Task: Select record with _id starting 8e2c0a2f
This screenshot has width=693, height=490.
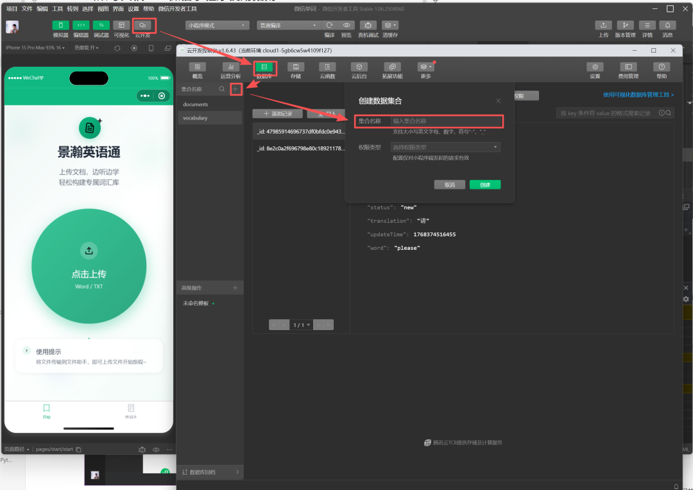Action: pyautogui.click(x=300, y=148)
